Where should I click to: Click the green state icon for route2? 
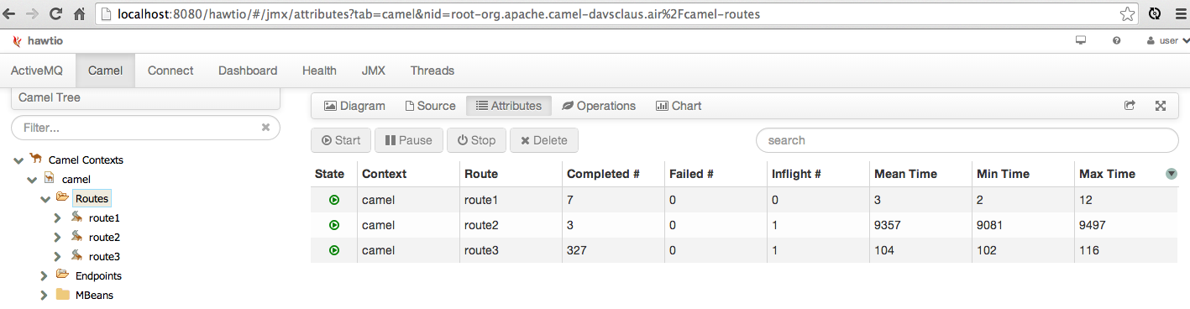coord(333,225)
